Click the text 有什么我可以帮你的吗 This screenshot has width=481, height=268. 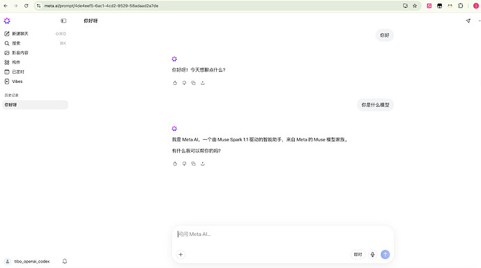click(197, 150)
